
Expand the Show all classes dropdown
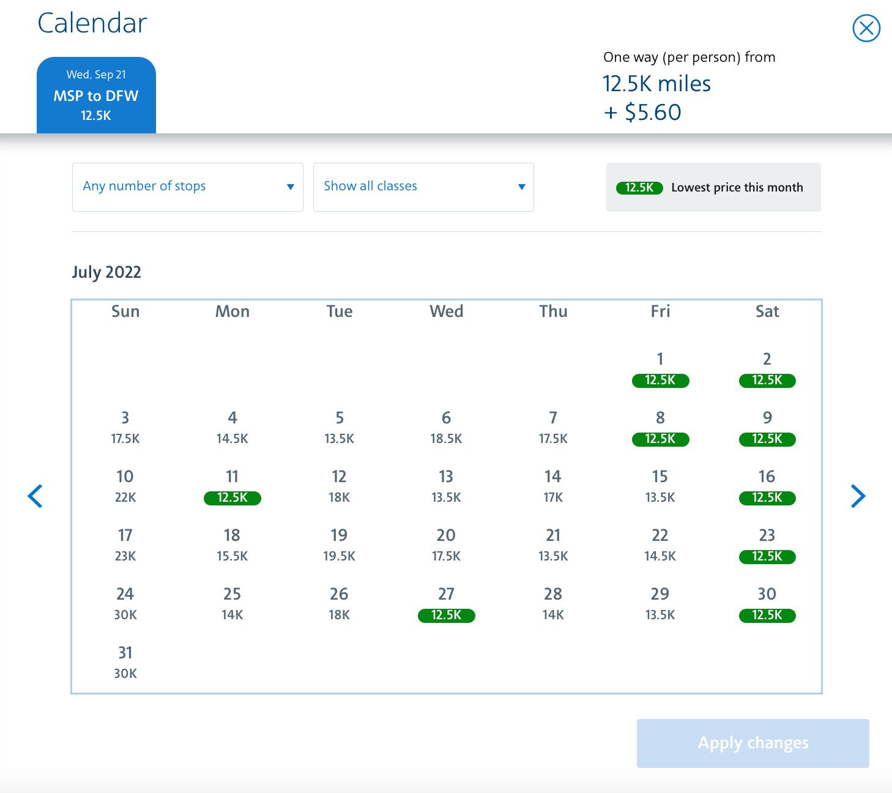pos(423,187)
